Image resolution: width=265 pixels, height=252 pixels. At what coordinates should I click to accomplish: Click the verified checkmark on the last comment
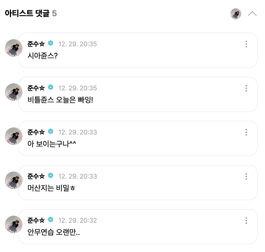click(x=50, y=219)
